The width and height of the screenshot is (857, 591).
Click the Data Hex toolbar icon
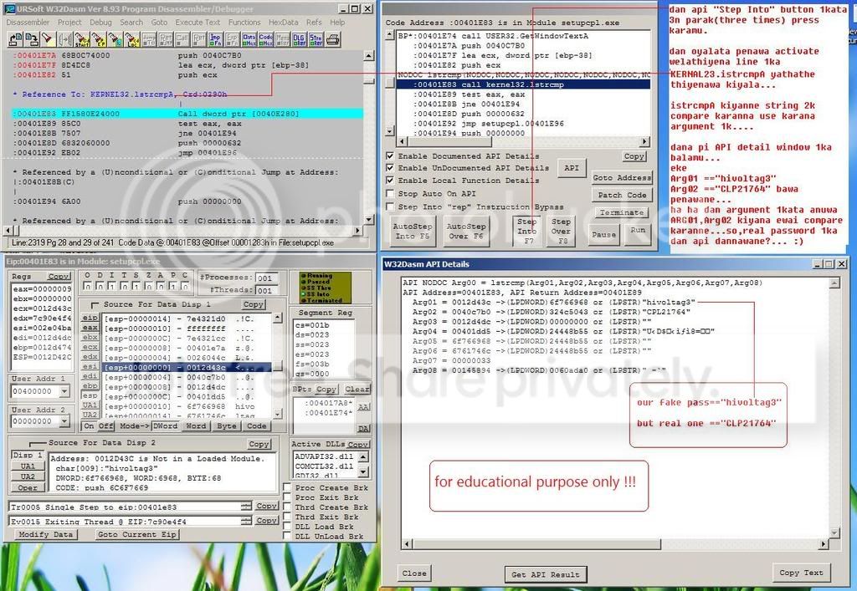click(x=249, y=39)
